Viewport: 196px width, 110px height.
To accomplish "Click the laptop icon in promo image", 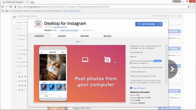I will tap(85, 60).
